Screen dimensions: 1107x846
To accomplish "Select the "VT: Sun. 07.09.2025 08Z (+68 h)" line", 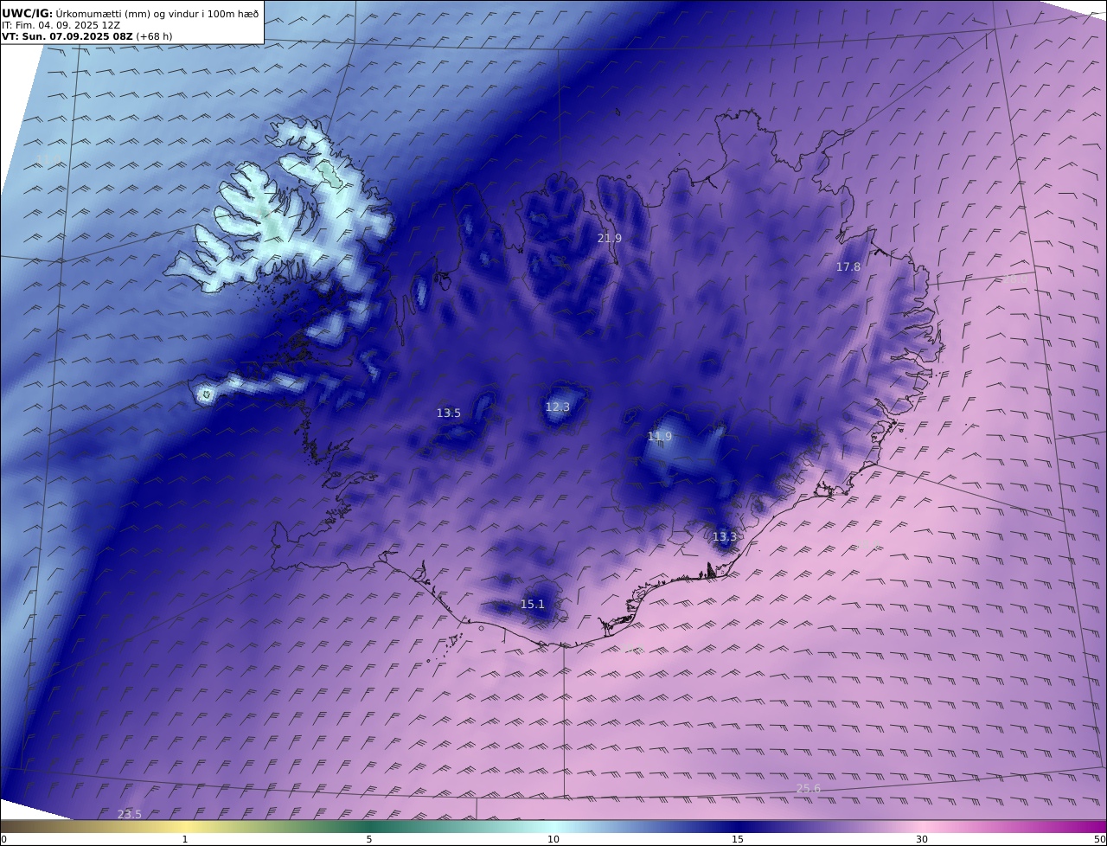I will click(86, 36).
